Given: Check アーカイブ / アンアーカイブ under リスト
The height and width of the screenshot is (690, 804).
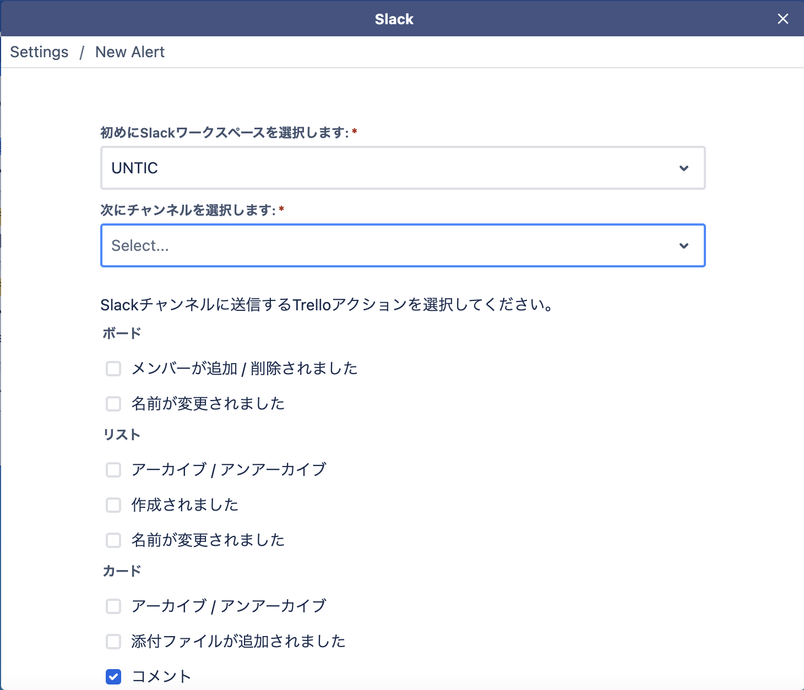Looking at the screenshot, I should pyautogui.click(x=113, y=470).
